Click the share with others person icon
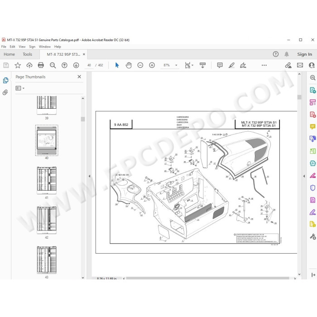The height and width of the screenshot is (317, 317). point(312,65)
